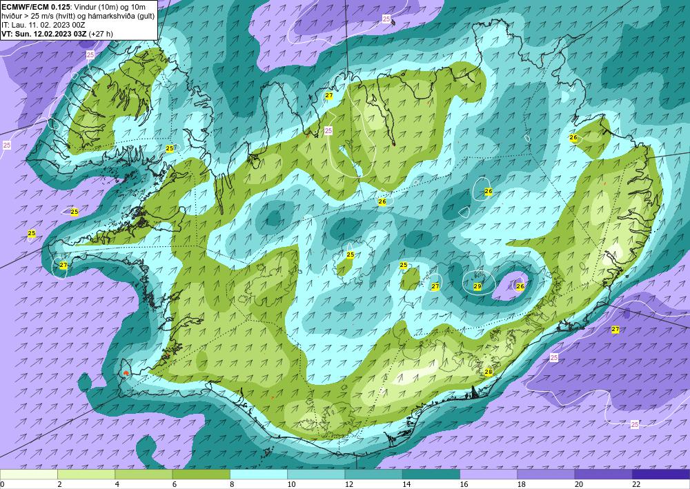Pick the pale teal 10–12 legend swatch
The height and width of the screenshot is (489, 690).
[x=316, y=475]
